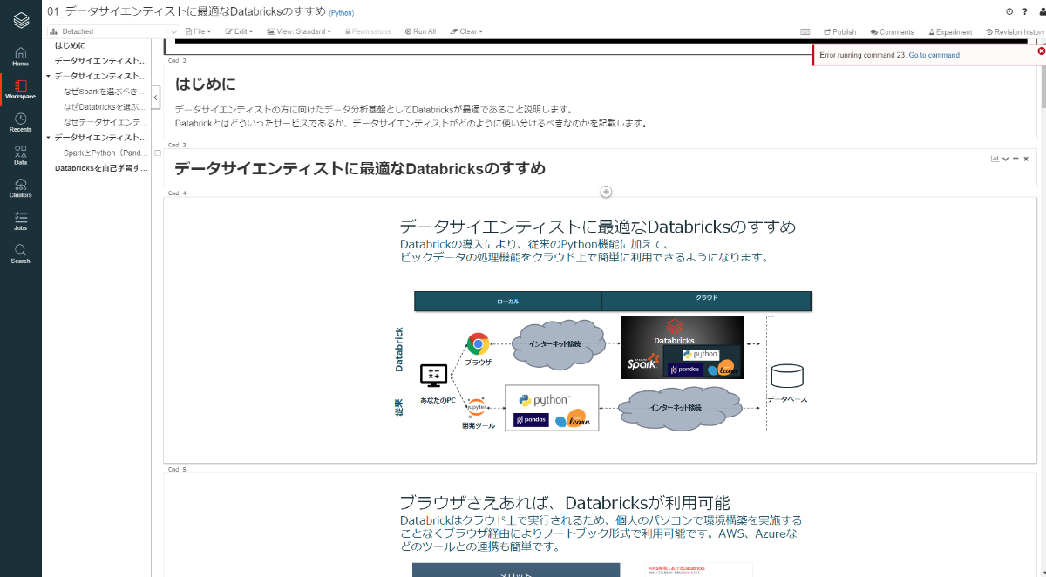This screenshot has height=577, width=1046.
Task: Click the Run All button
Action: 420,31
